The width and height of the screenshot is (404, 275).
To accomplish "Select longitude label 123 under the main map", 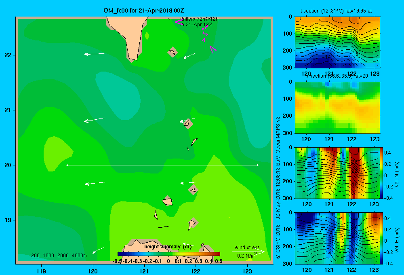I will coord(247,271).
